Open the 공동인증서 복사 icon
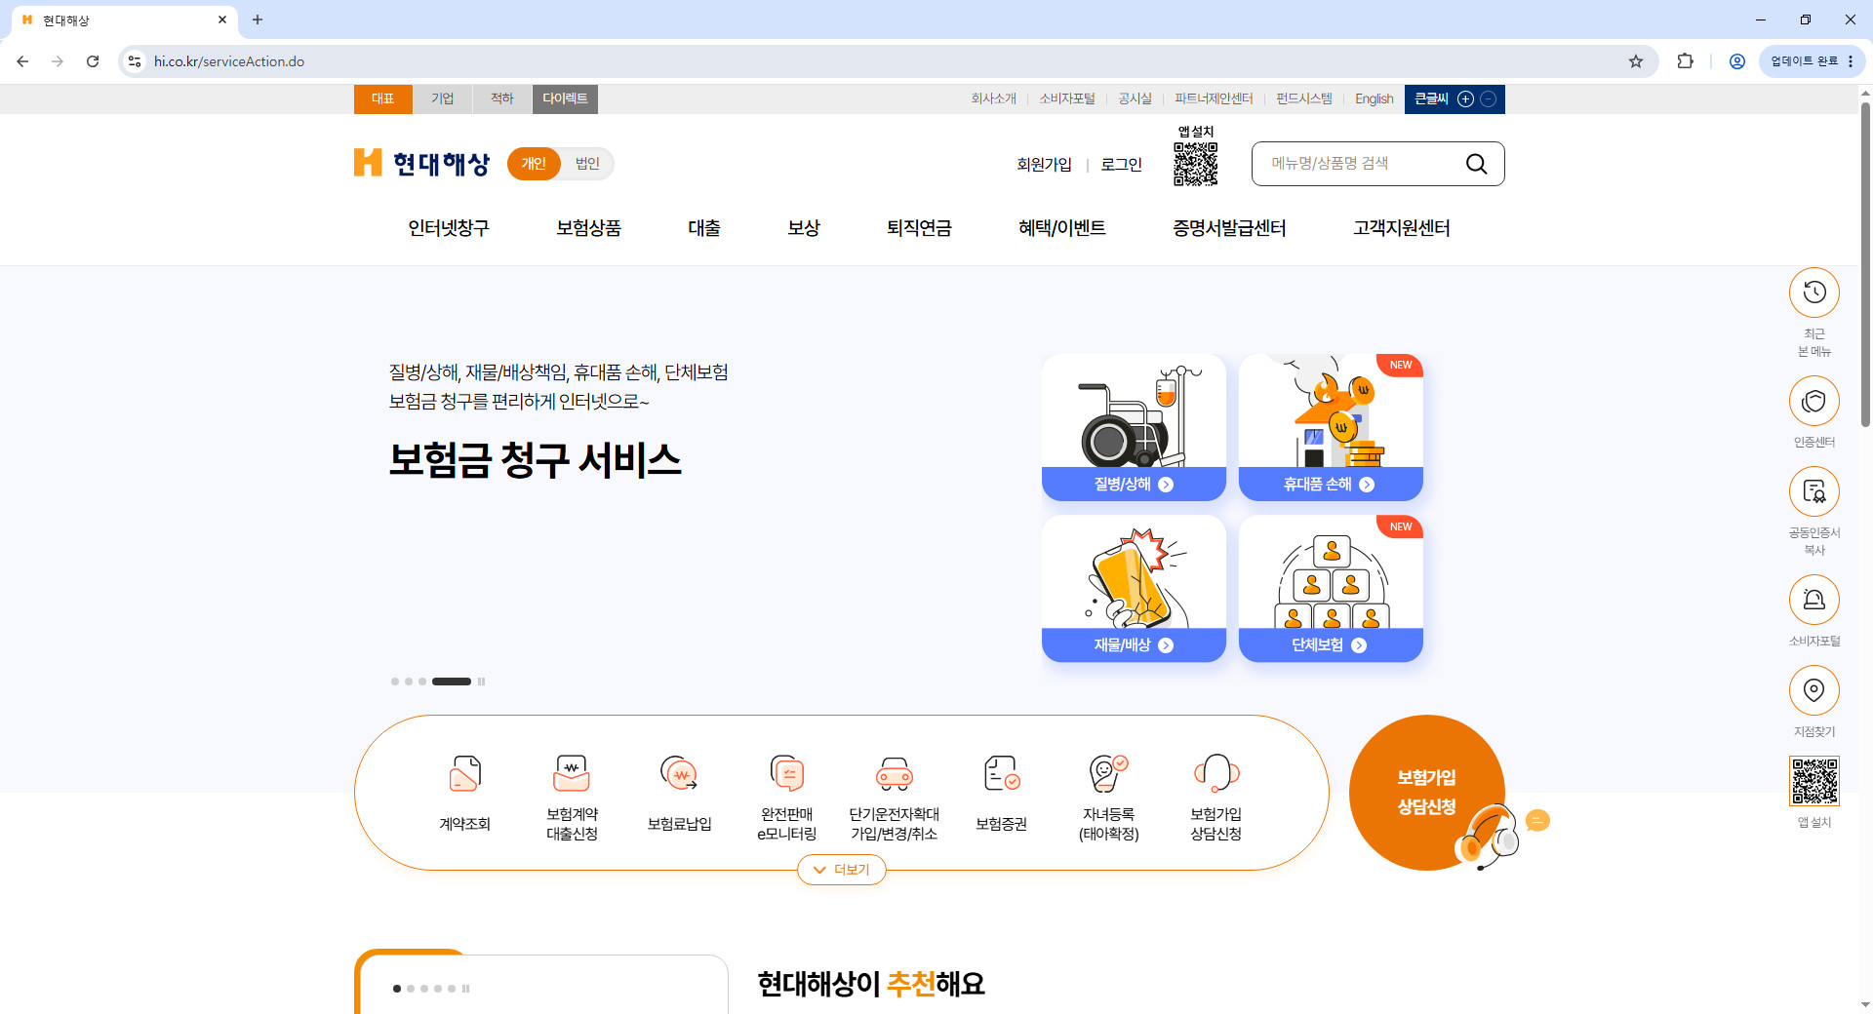Viewport: 1873px width, 1014px height. 1813,491
